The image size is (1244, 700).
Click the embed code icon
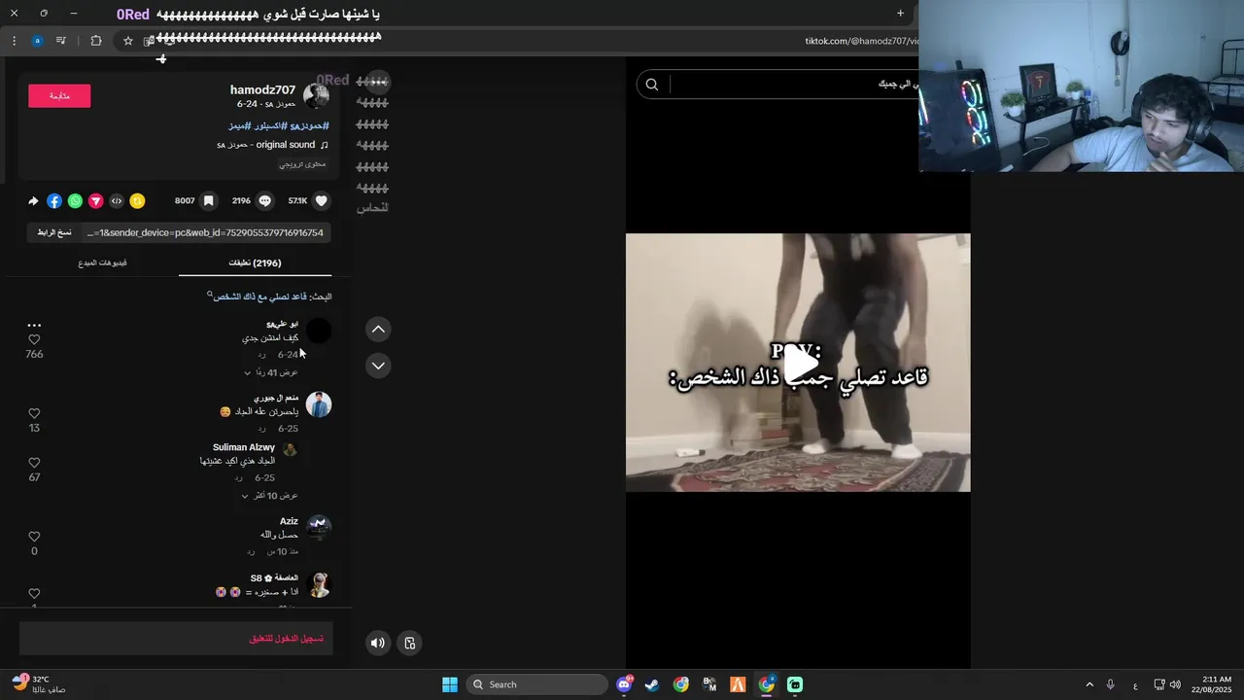click(x=117, y=201)
